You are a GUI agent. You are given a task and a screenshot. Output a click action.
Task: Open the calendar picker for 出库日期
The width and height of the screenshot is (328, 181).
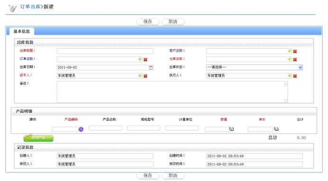tap(151, 67)
